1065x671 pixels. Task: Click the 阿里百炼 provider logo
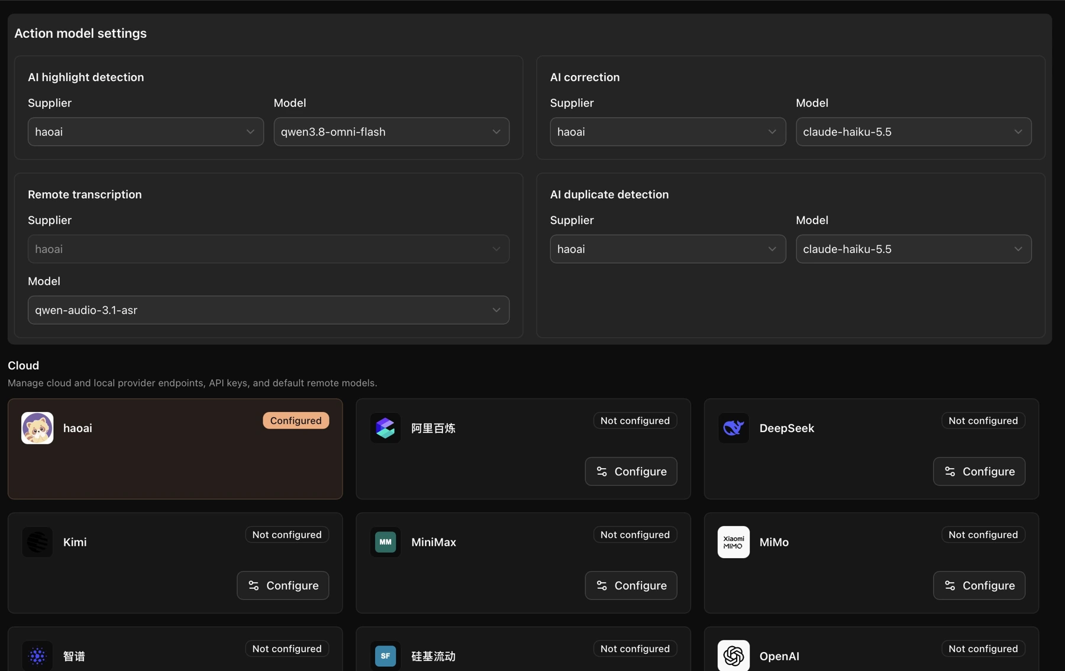[385, 427]
